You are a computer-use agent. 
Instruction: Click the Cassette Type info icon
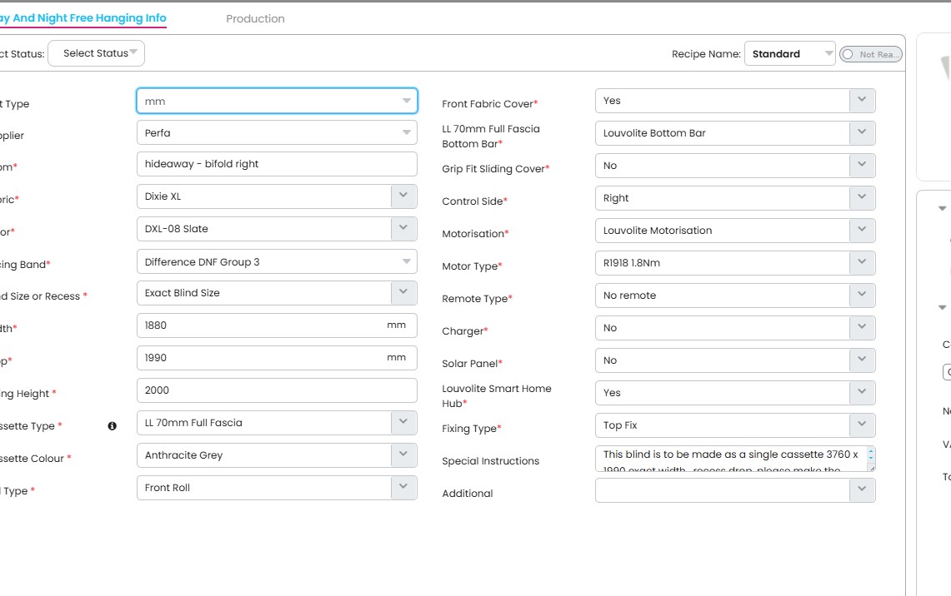pyautogui.click(x=113, y=426)
